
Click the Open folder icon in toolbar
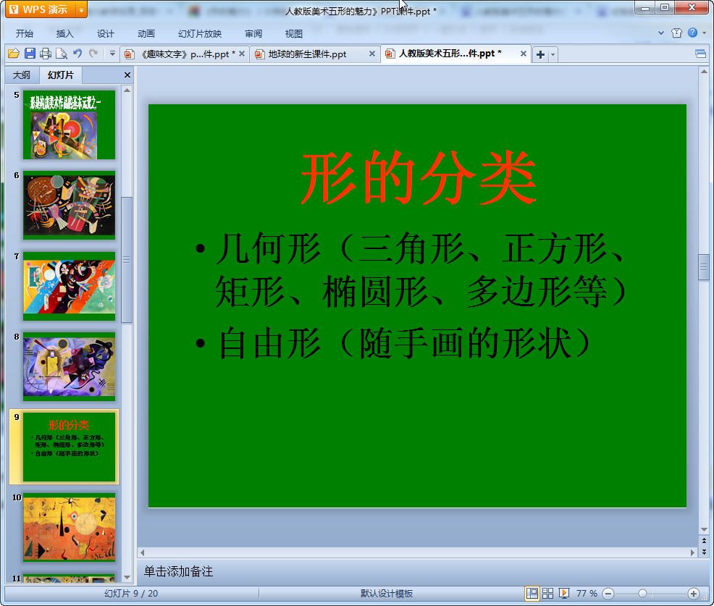coord(14,54)
